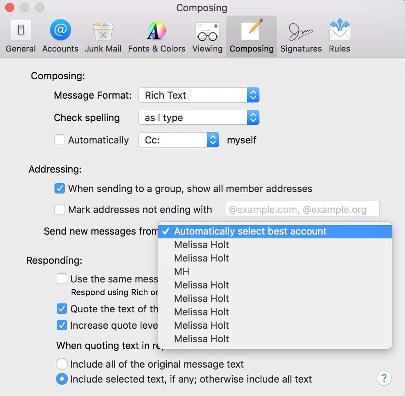Viewport: 405px width, 396px height.
Task: Open the Message Format dropdown
Action: pyautogui.click(x=199, y=95)
